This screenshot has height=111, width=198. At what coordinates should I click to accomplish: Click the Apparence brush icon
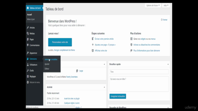coord(28,53)
